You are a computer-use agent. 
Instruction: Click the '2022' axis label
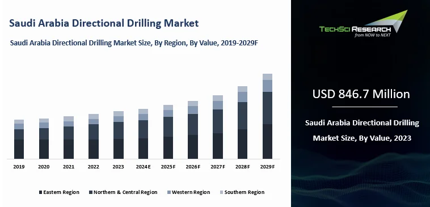point(94,167)
